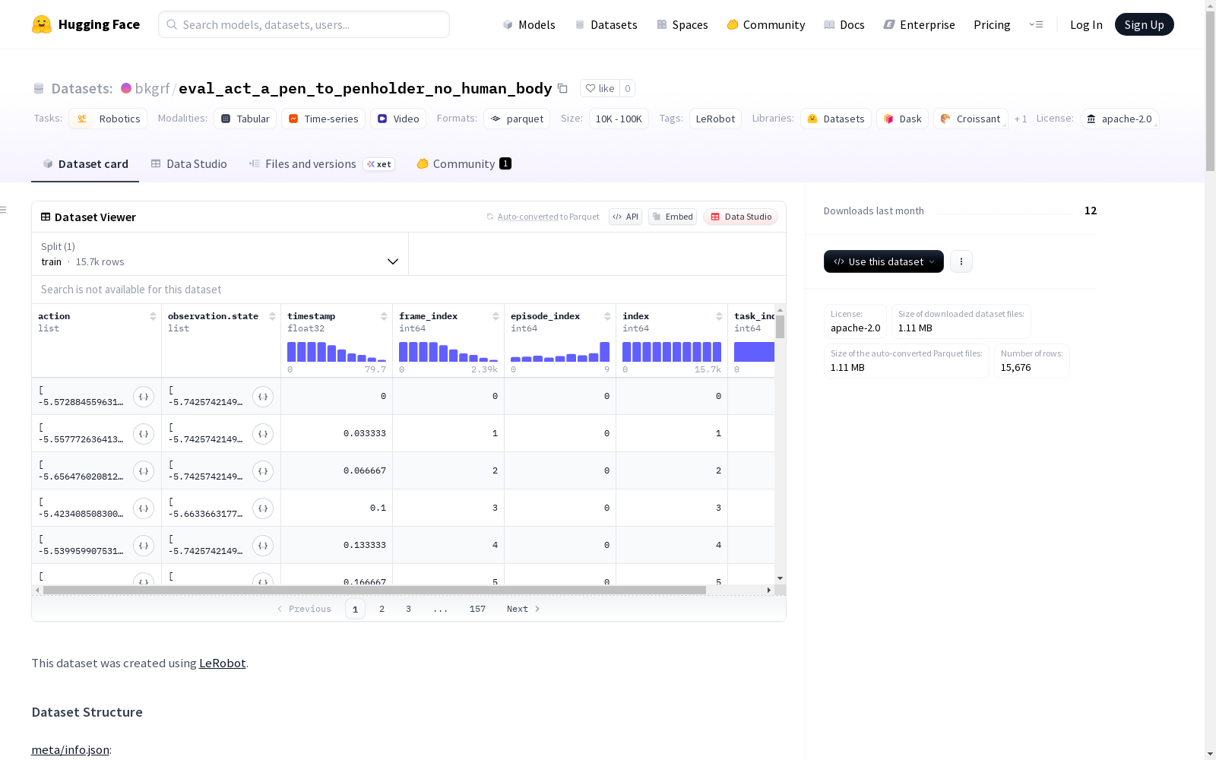
Task: Open the Models menu
Action: (x=529, y=24)
